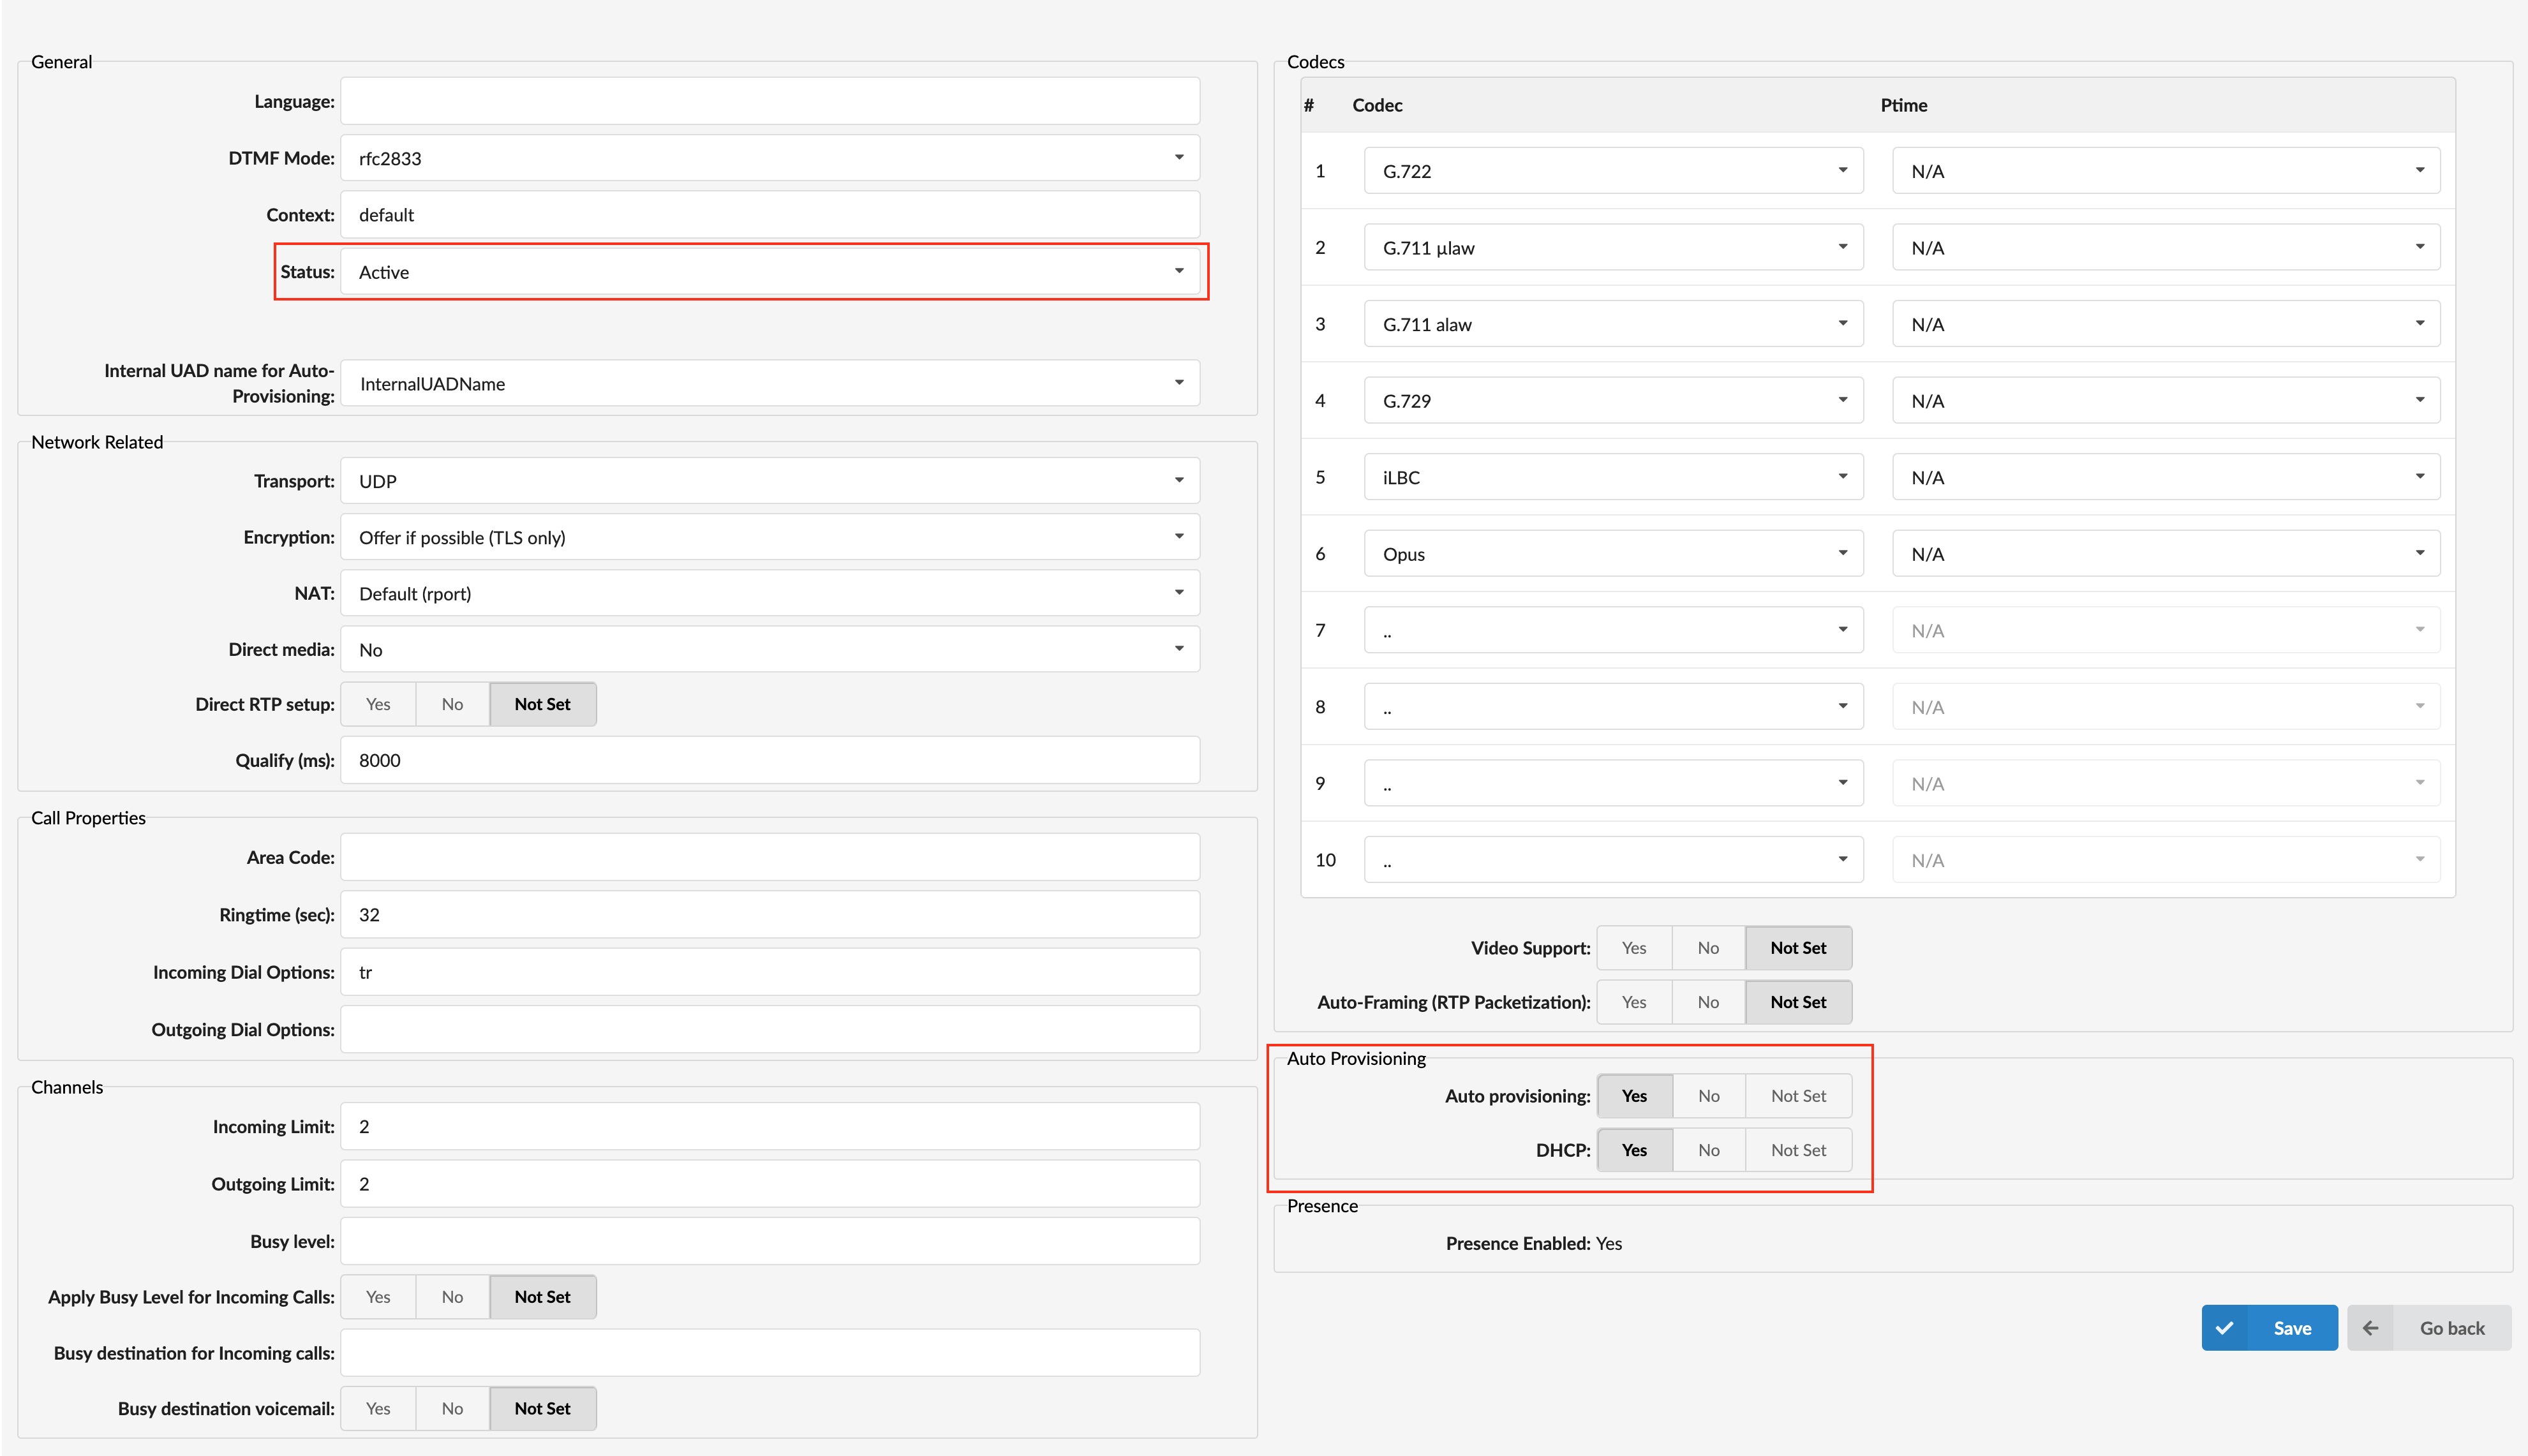Click the Area Code input field
Viewport: 2528px width, 1456px height.
(770, 857)
